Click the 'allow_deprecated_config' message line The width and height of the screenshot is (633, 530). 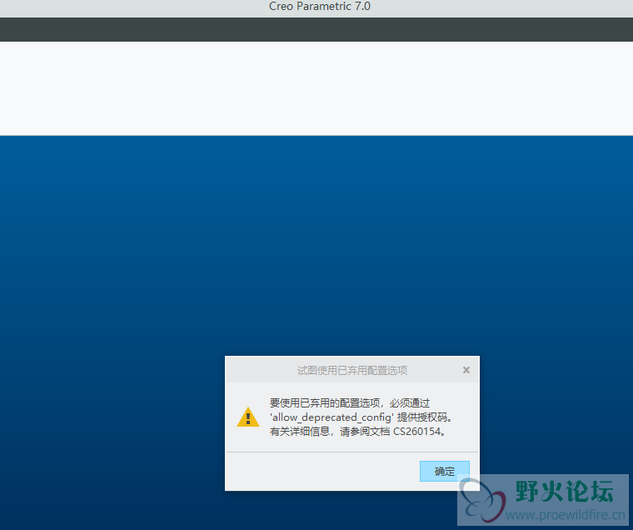pos(361,417)
